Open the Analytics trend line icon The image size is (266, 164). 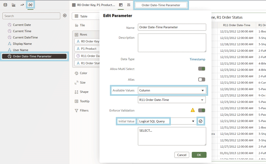pos(22,5)
